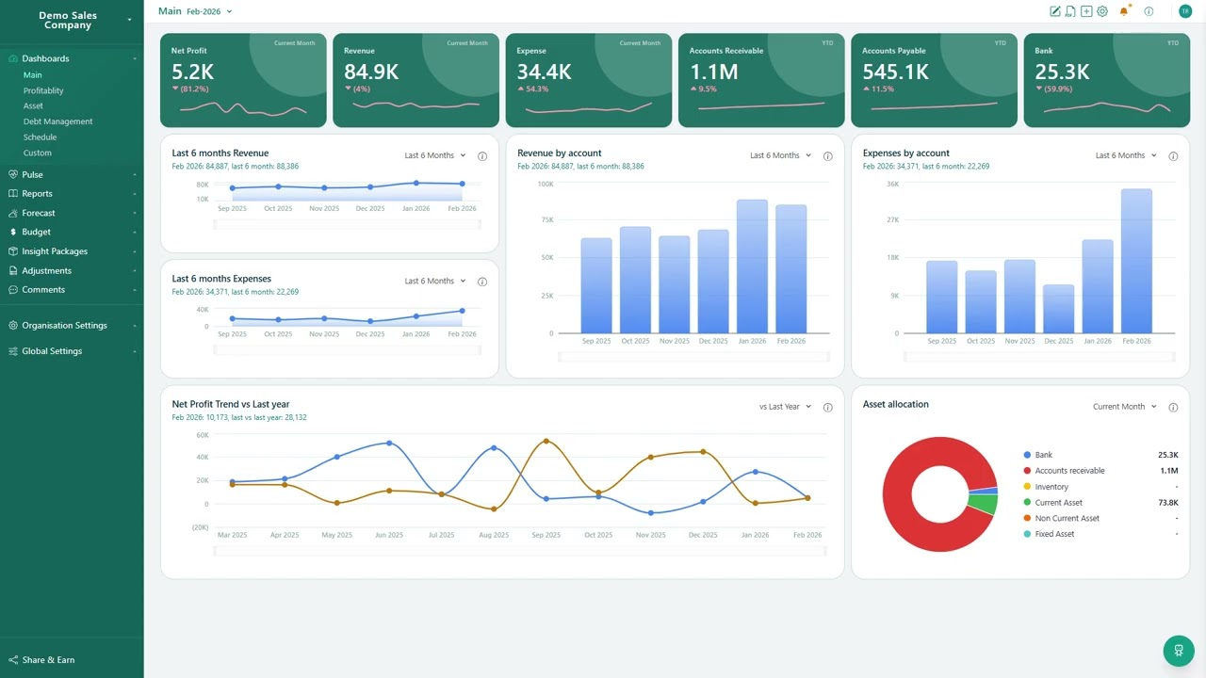This screenshot has width=1206, height=678.
Task: Click the add widget plus icon
Action: click(1086, 11)
